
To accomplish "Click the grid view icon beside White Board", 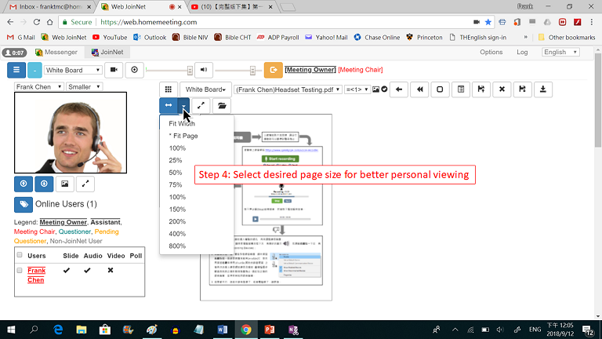I will (x=168, y=89).
